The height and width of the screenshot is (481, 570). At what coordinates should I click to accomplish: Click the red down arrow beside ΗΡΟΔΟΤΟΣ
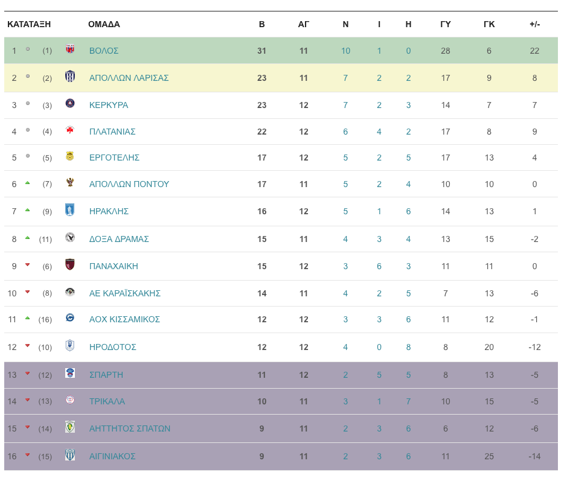pos(27,346)
